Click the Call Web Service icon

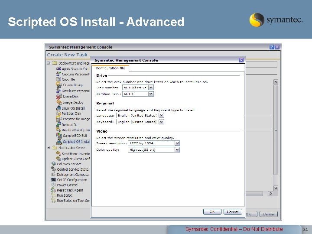[53, 164]
